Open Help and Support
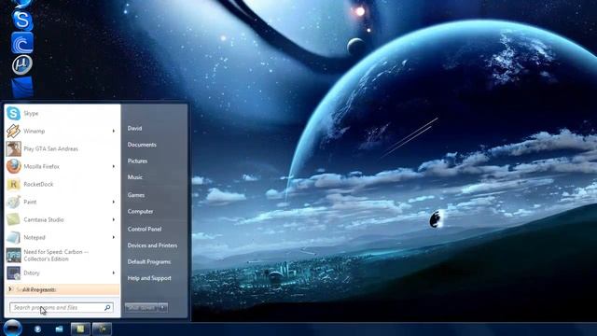The height and width of the screenshot is (336, 597). coord(149,278)
